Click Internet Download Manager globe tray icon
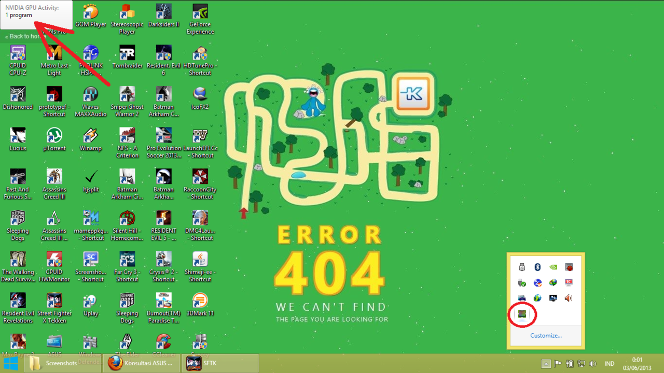 553,283
